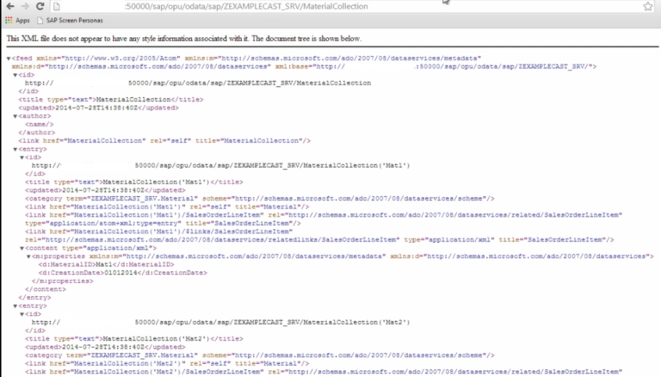Open the Apps grid shortcut
661x377 pixels.
[x=18, y=21]
